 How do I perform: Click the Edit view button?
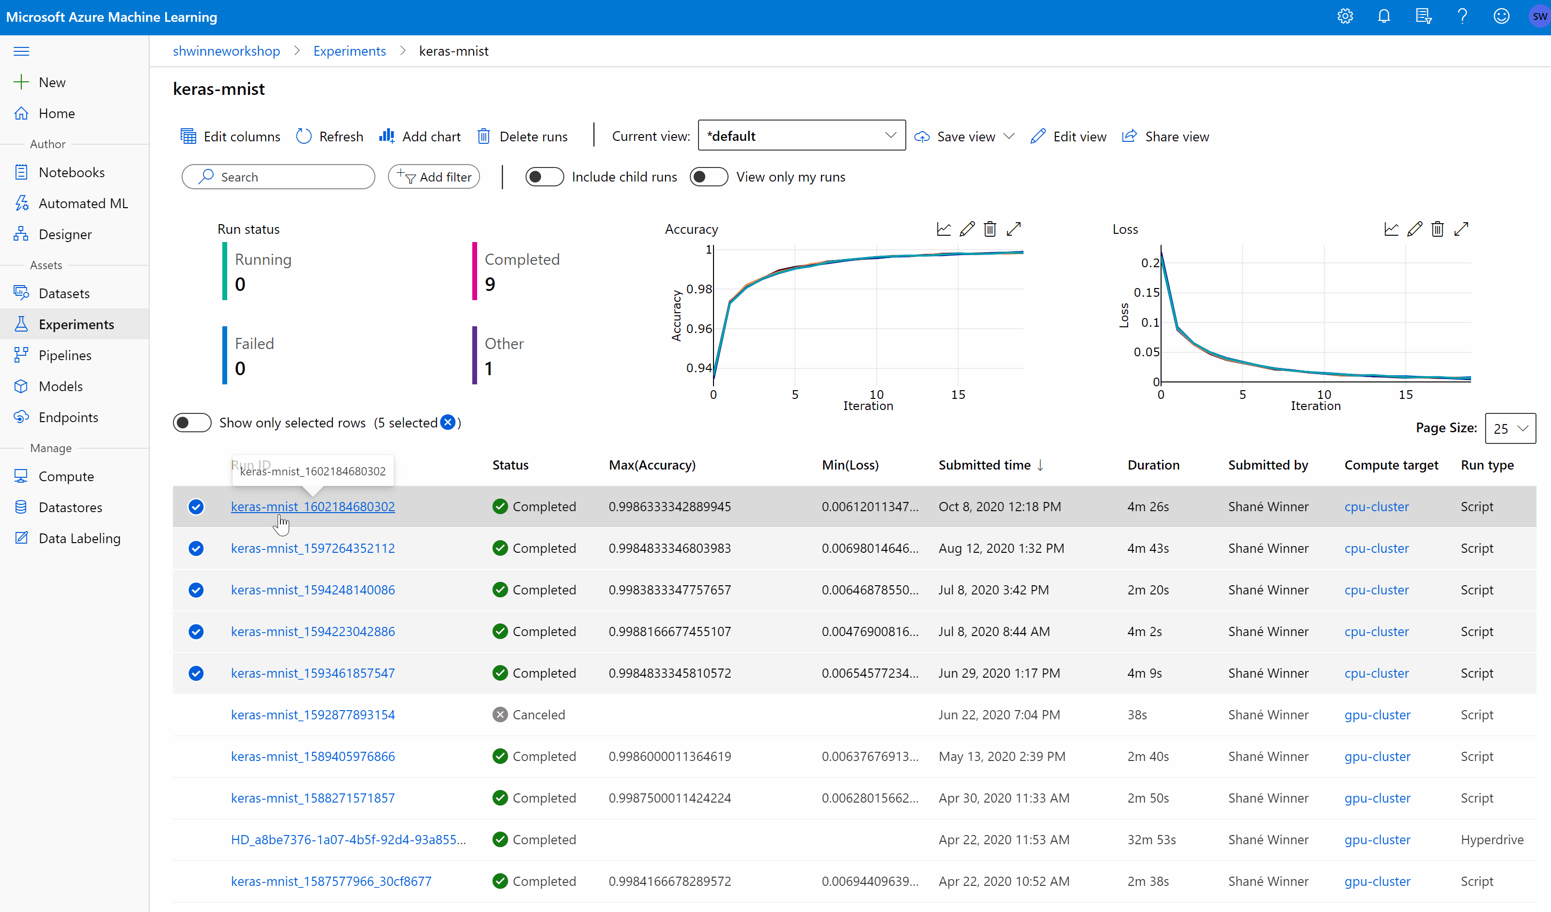coord(1070,136)
